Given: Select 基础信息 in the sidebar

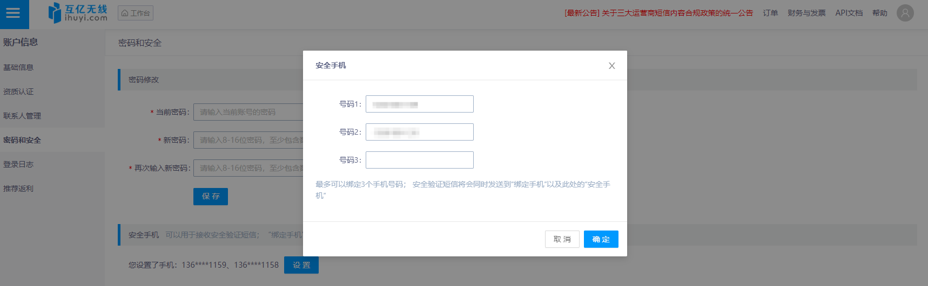Looking at the screenshot, I should pos(18,67).
